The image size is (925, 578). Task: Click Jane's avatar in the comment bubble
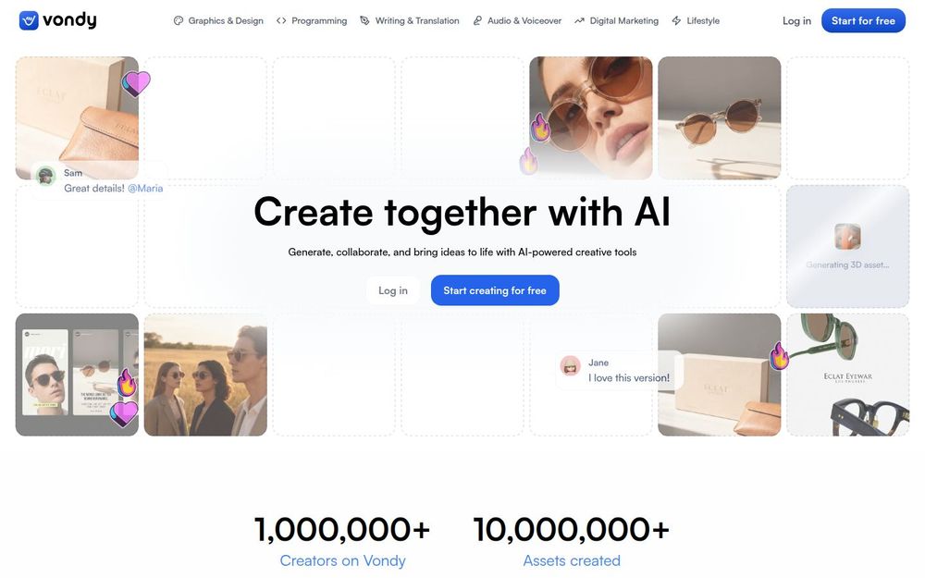click(x=570, y=365)
